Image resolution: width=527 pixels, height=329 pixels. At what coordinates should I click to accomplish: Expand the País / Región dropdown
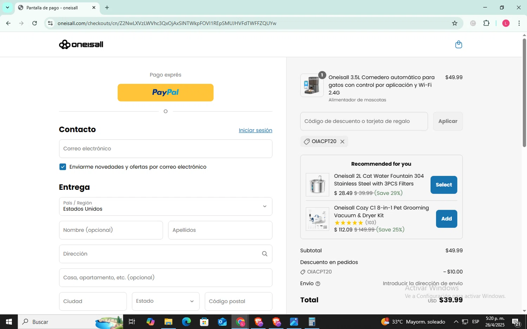point(165,206)
